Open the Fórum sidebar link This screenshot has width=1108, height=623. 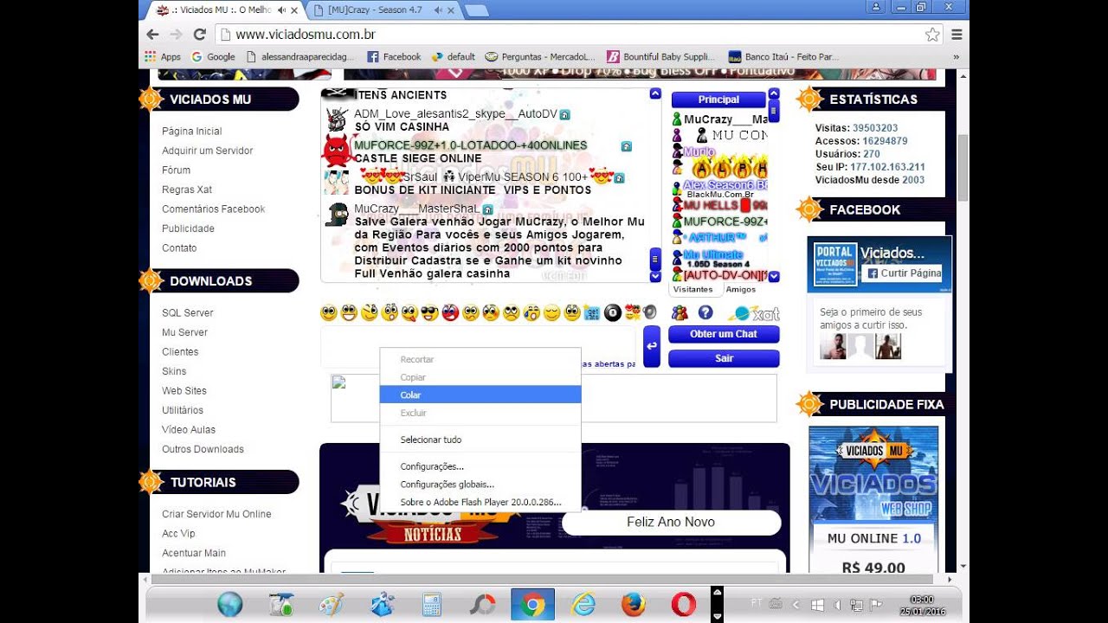coord(176,170)
